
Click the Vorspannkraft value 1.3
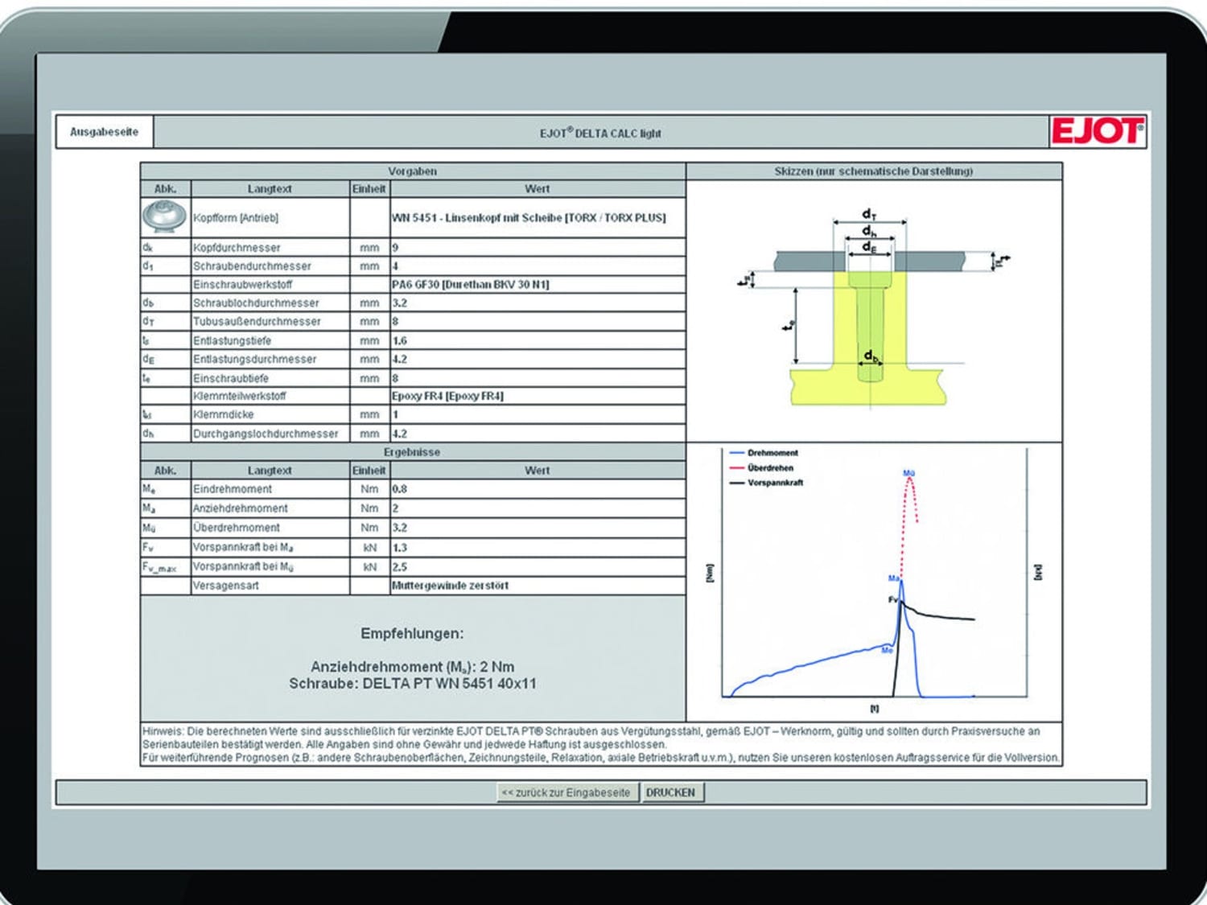click(x=400, y=547)
